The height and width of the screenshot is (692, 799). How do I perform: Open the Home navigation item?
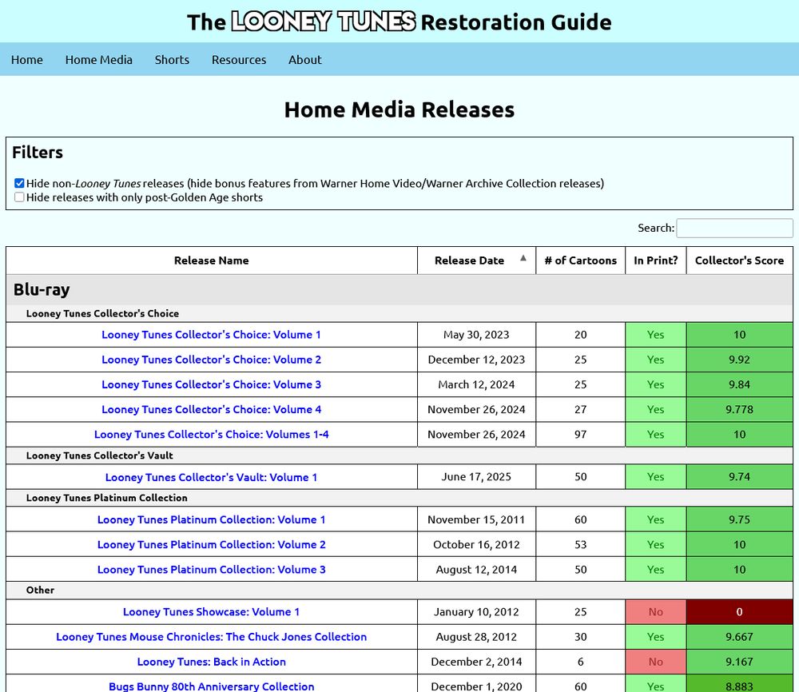point(27,60)
